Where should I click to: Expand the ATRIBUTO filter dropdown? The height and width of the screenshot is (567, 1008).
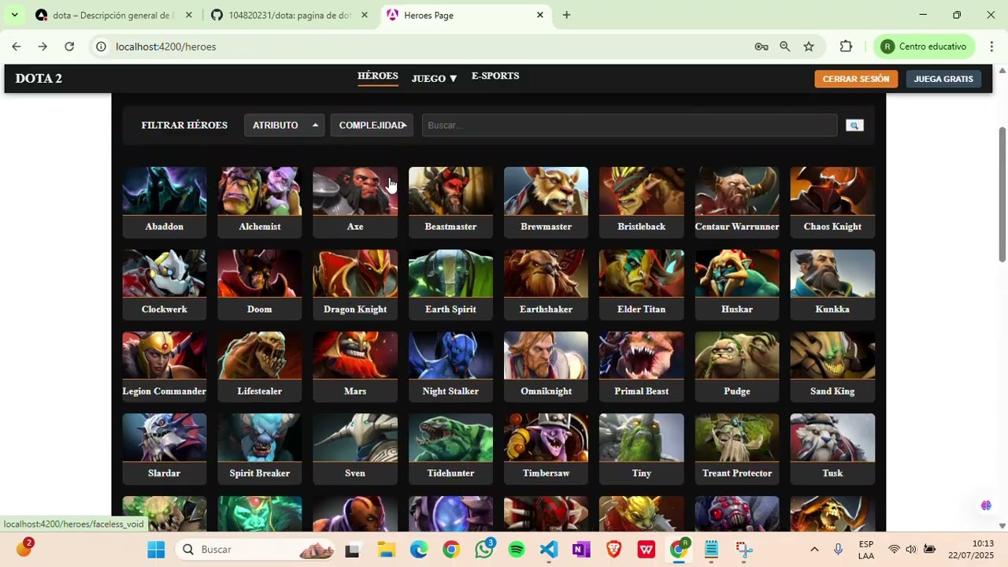(x=284, y=125)
